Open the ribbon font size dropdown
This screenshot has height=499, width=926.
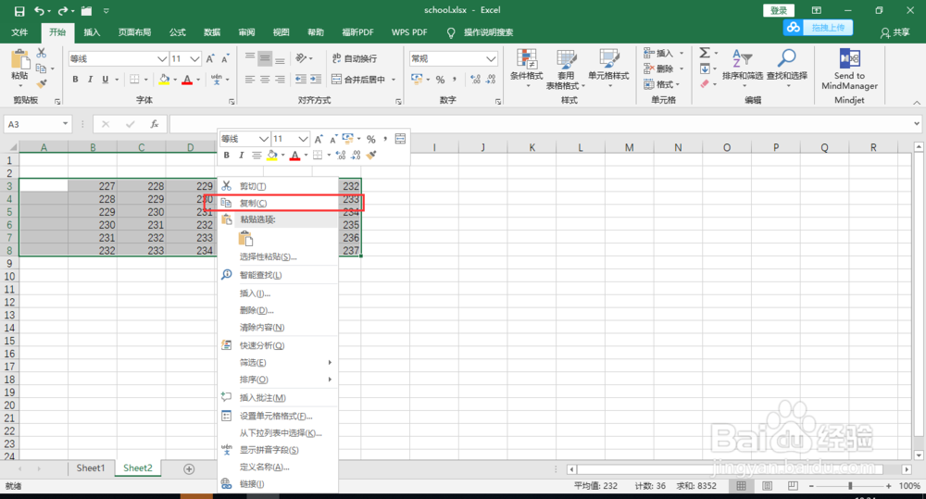coord(194,59)
